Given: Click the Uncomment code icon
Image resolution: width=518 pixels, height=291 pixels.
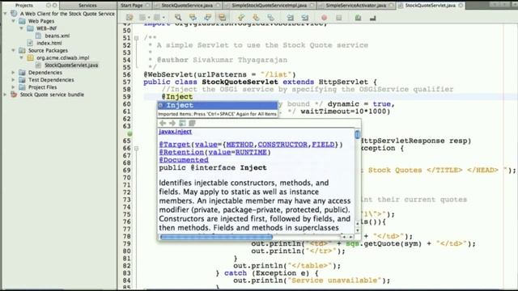Looking at the screenshot, I should coord(372,18).
